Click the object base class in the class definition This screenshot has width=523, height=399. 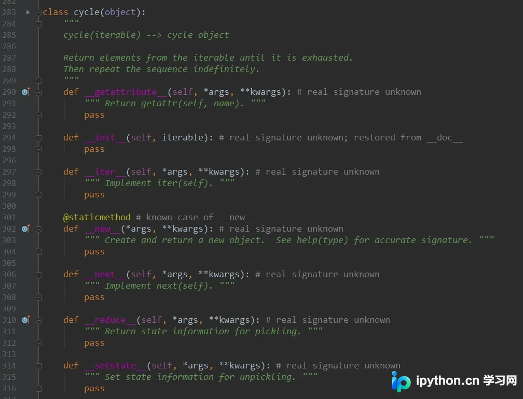point(120,12)
